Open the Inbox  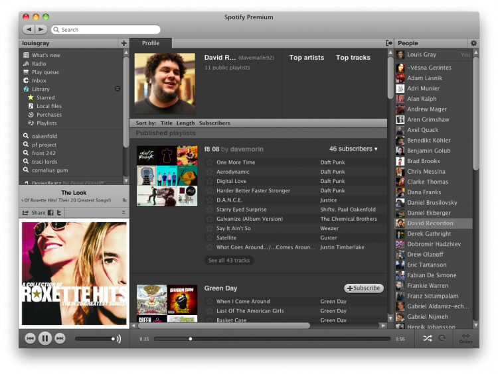tap(39, 81)
